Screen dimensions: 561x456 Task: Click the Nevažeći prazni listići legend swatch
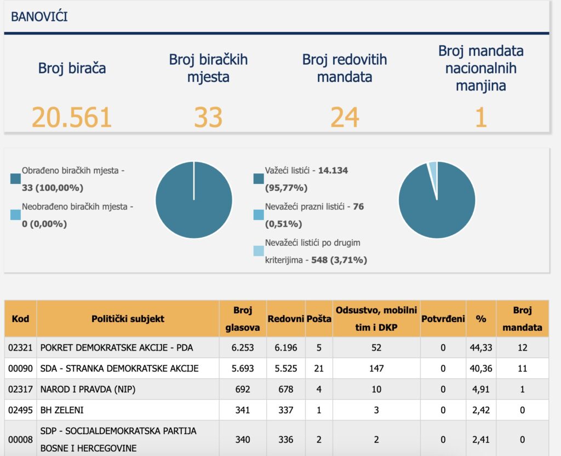258,215
